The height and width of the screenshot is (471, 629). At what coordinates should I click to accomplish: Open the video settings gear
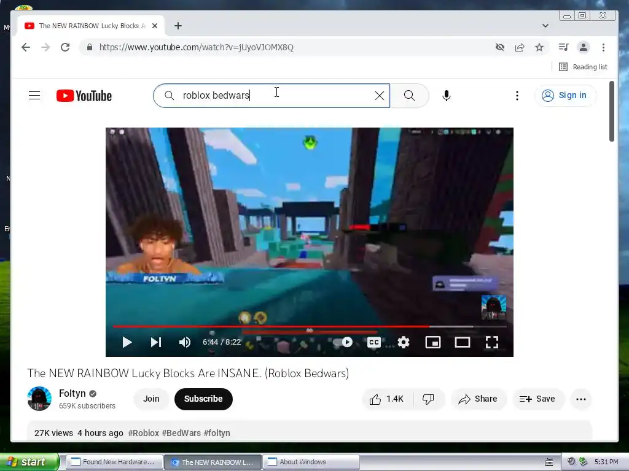coord(404,342)
